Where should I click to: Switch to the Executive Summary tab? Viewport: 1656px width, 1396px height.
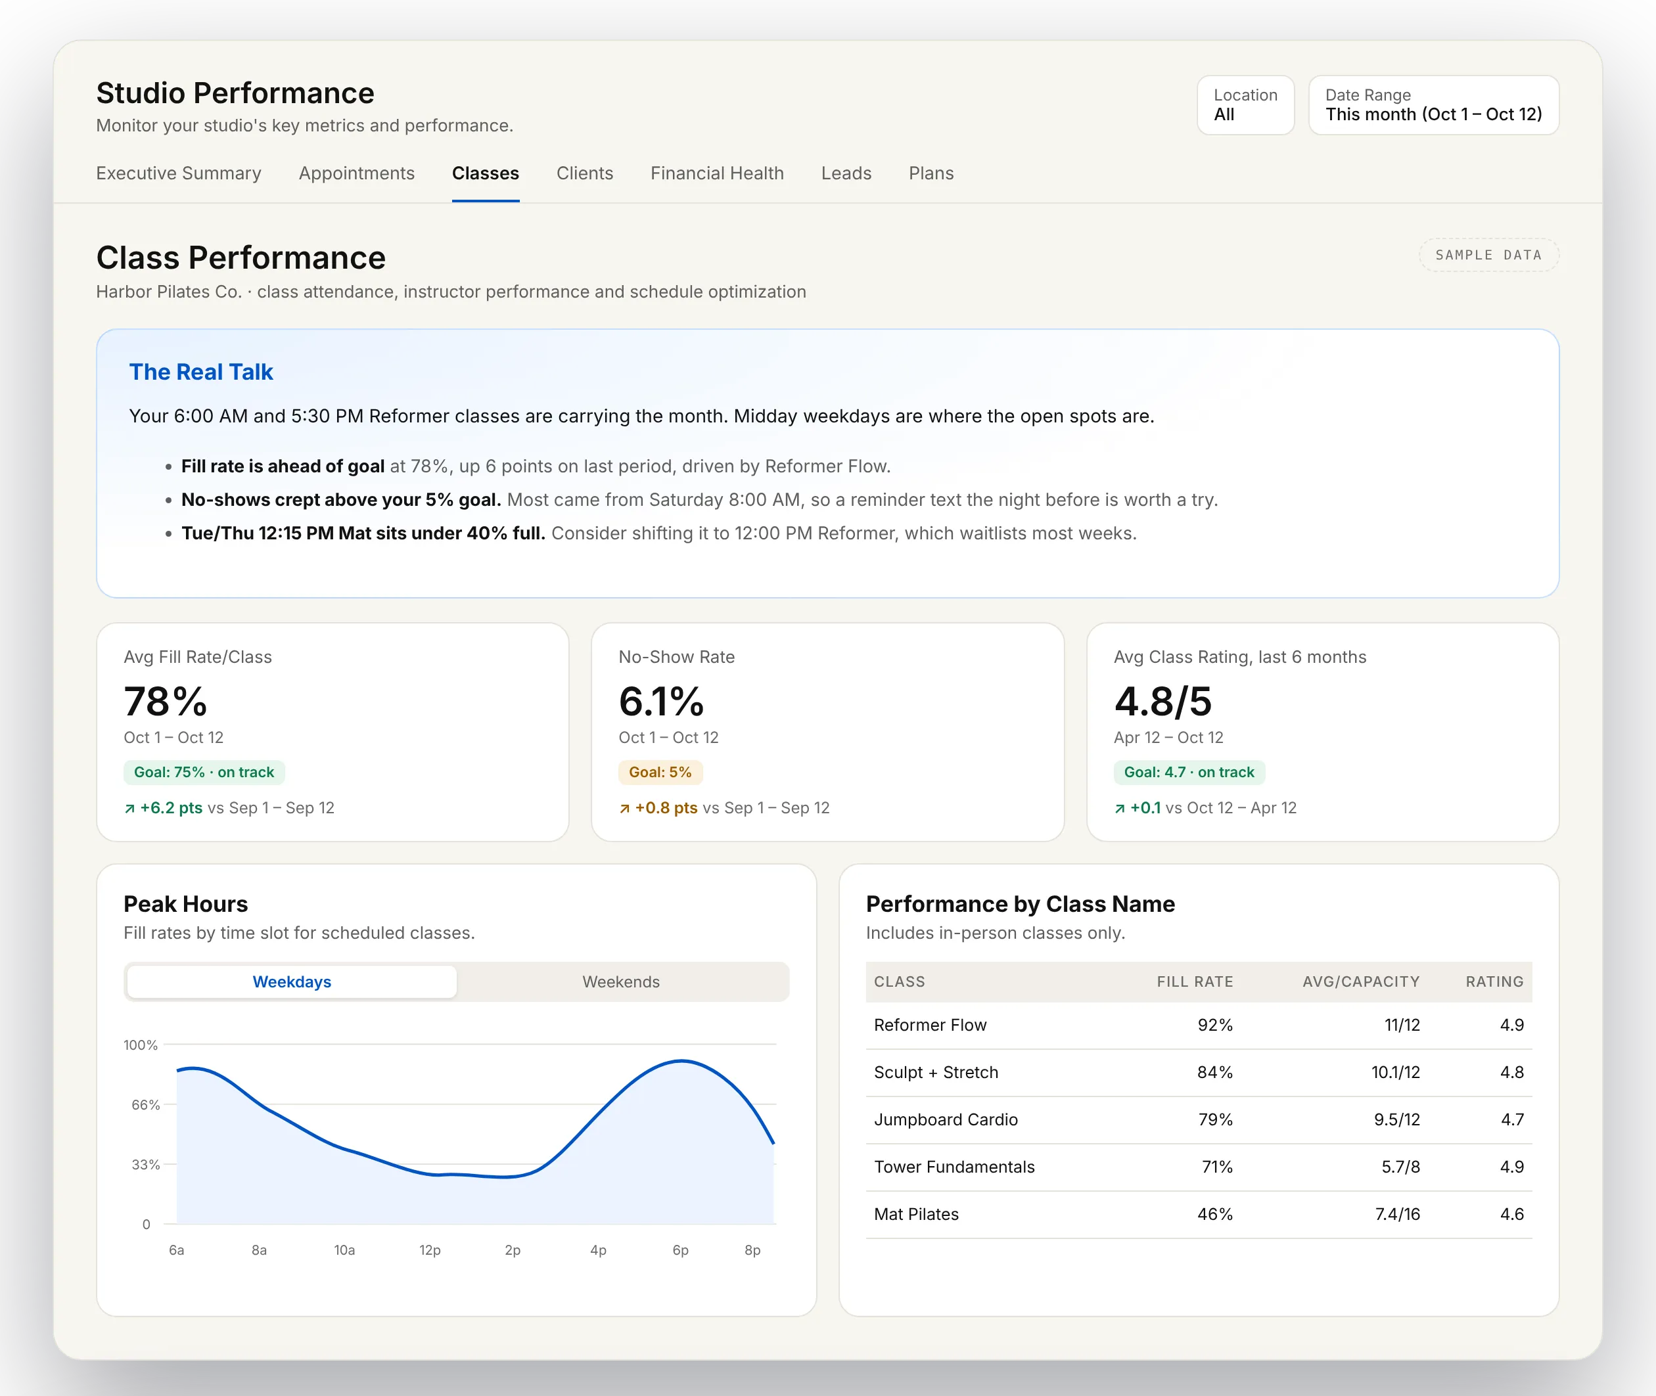[178, 173]
